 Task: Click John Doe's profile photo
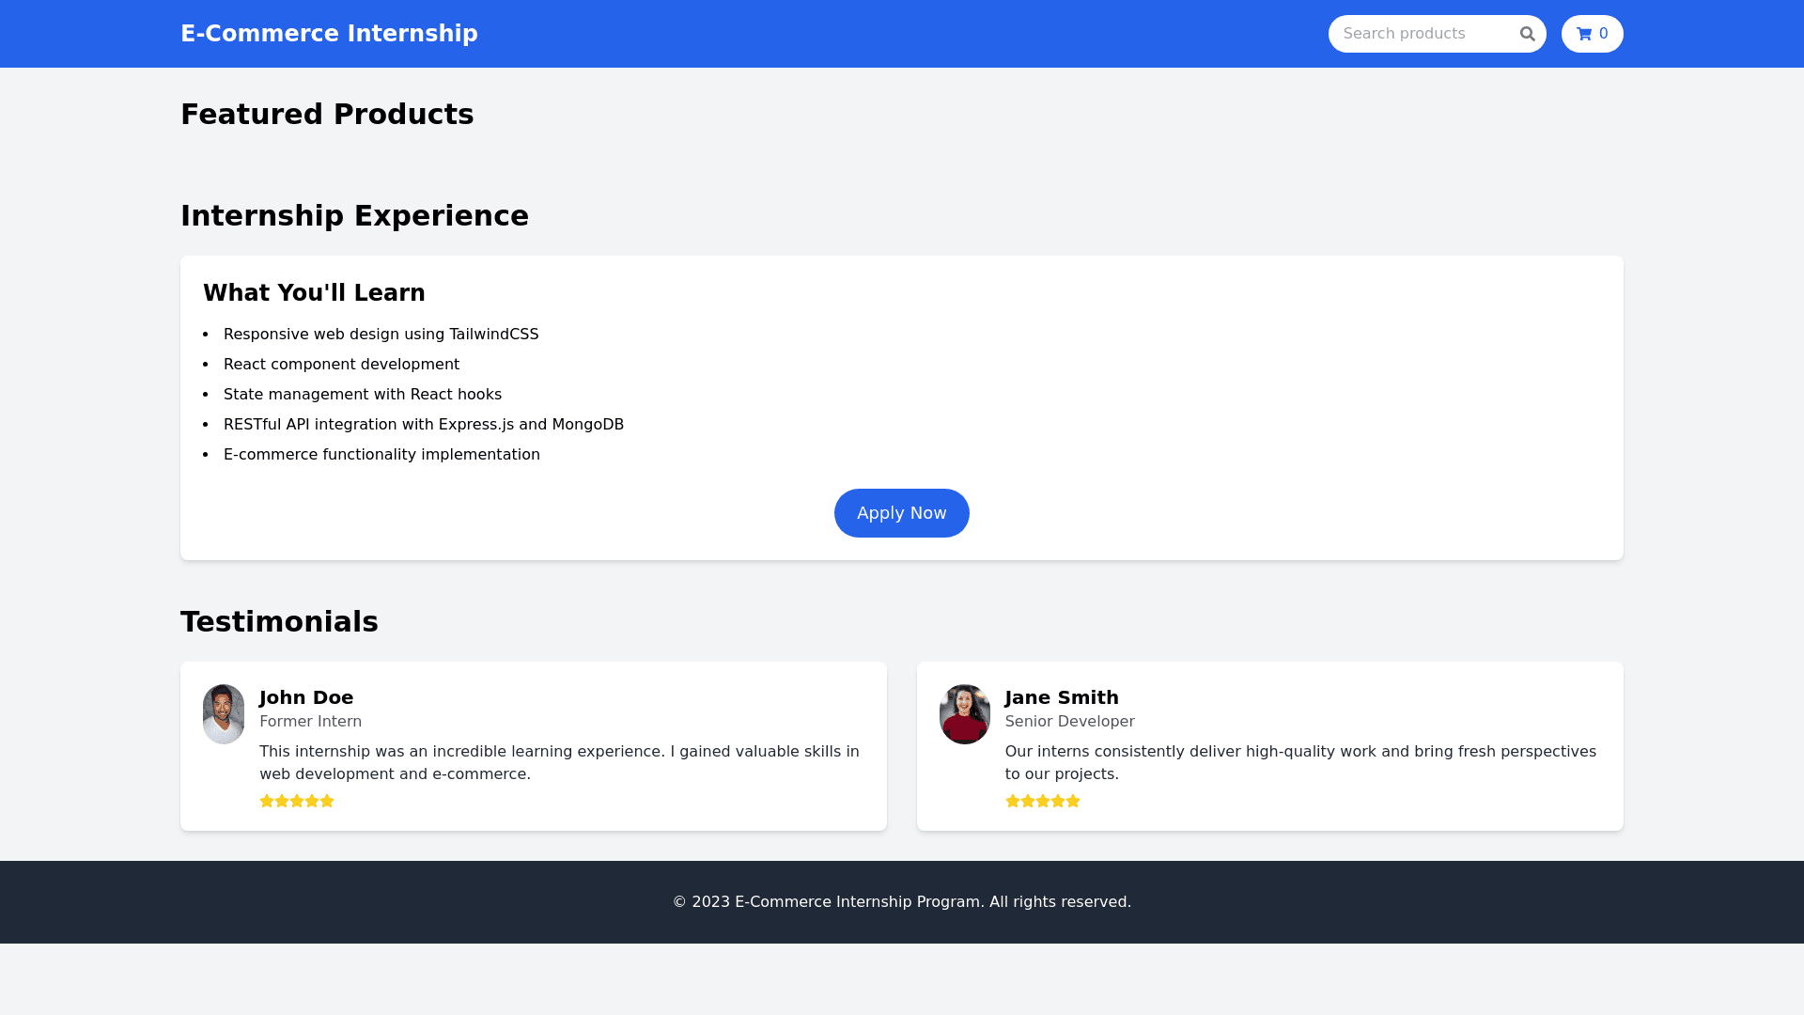[x=224, y=714]
